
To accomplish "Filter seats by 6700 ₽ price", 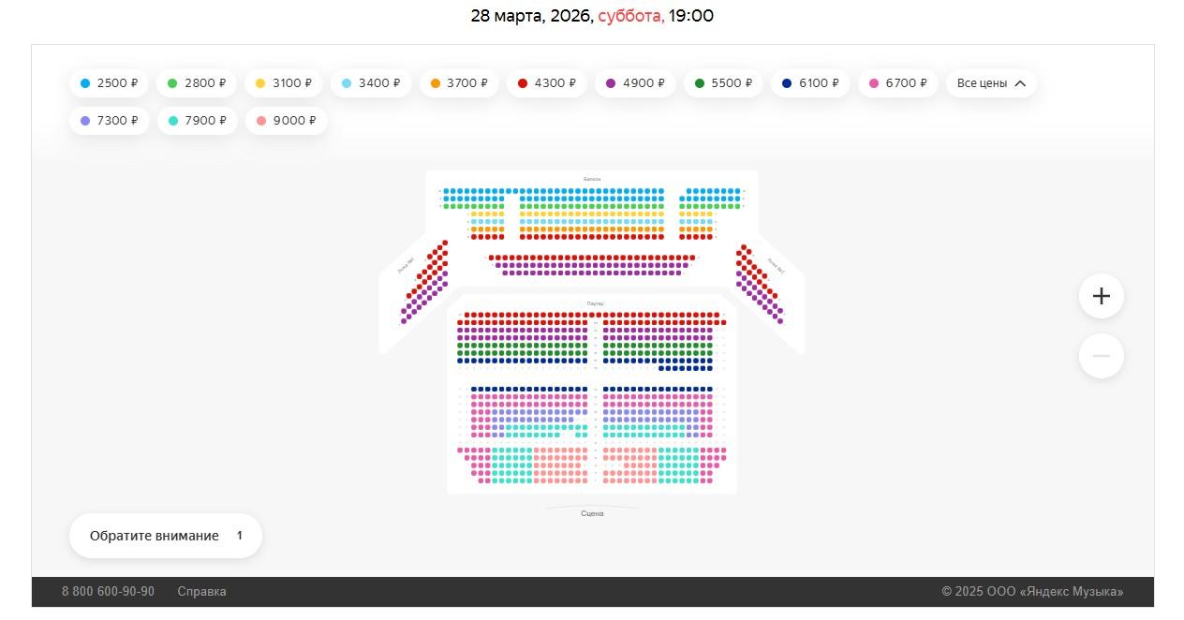I will (898, 83).
